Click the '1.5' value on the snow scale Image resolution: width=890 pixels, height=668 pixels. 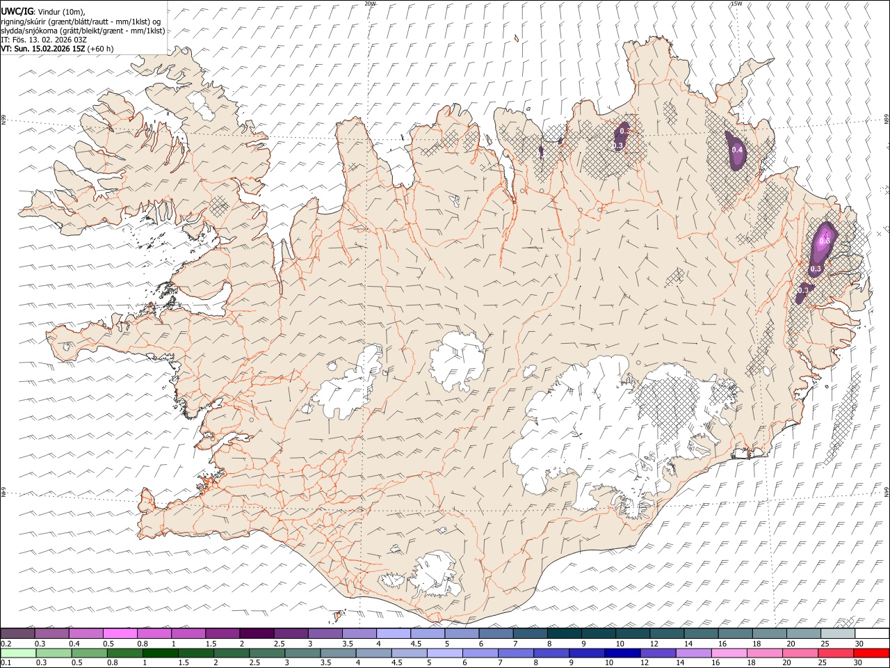tap(211, 644)
